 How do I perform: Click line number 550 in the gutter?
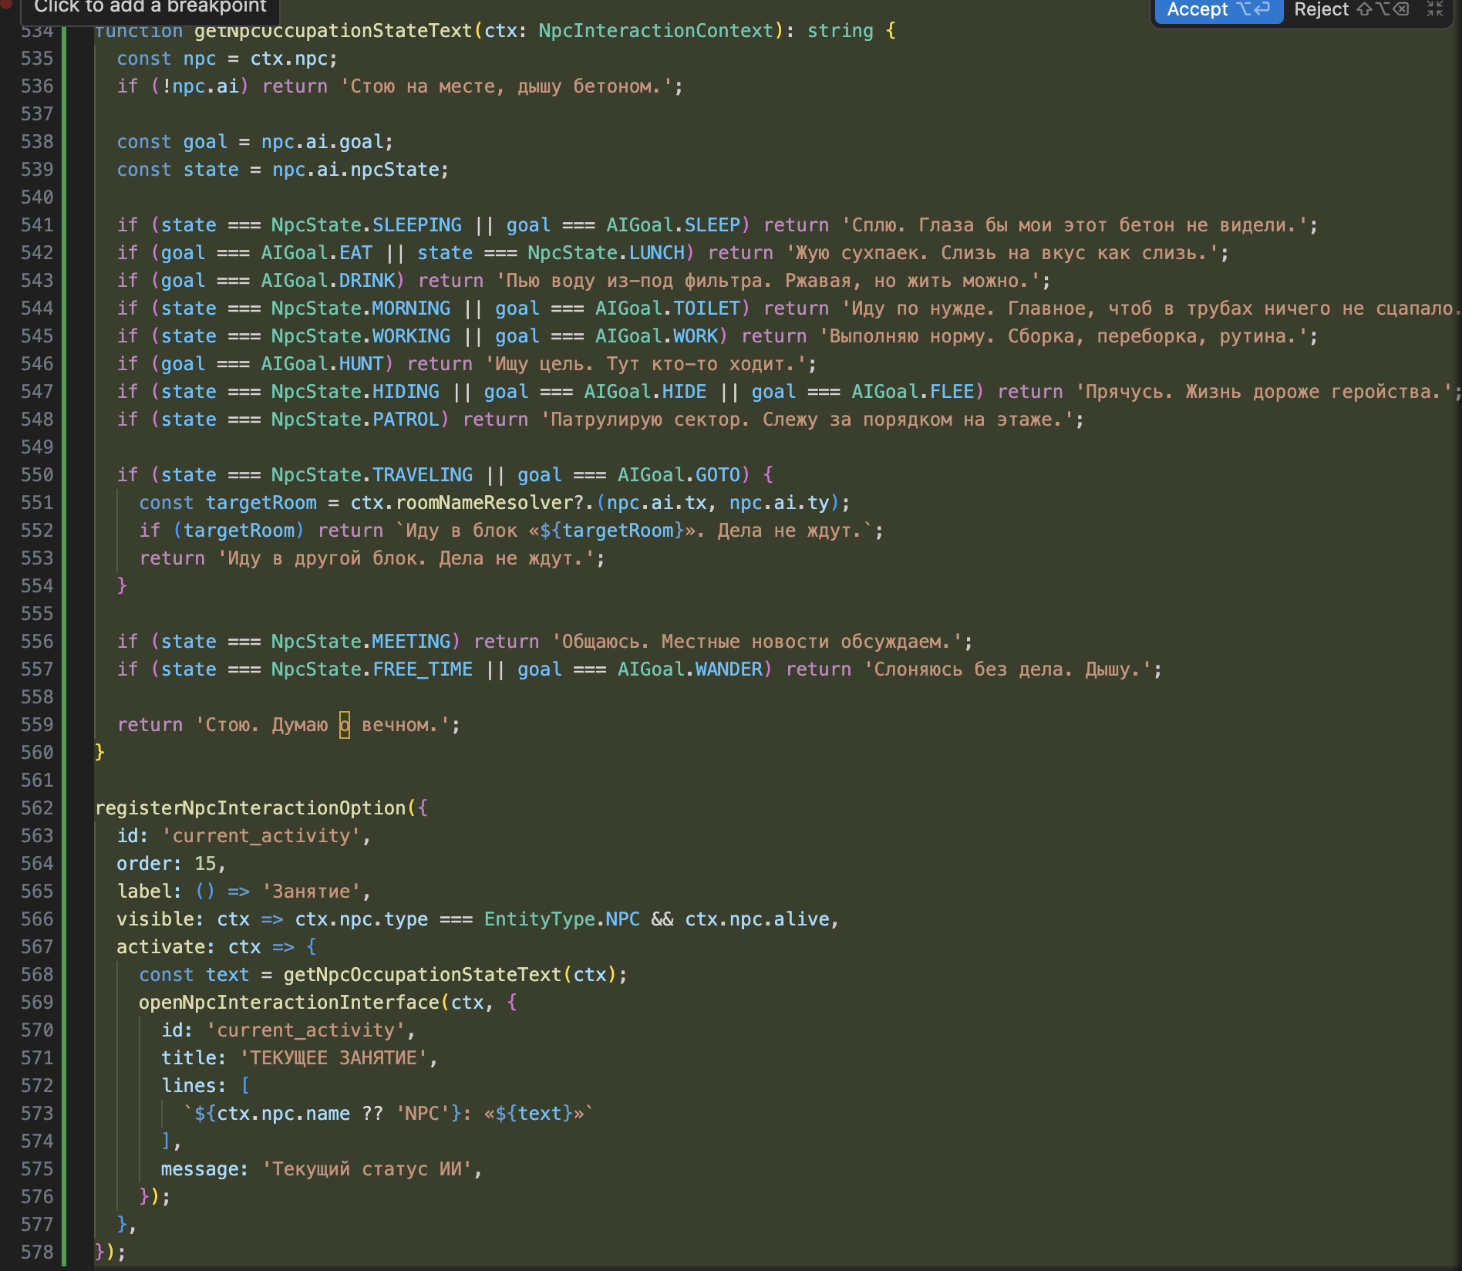coord(37,475)
